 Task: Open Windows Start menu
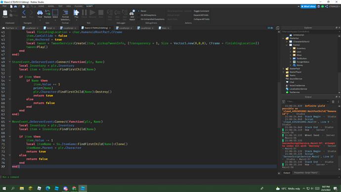4,189
